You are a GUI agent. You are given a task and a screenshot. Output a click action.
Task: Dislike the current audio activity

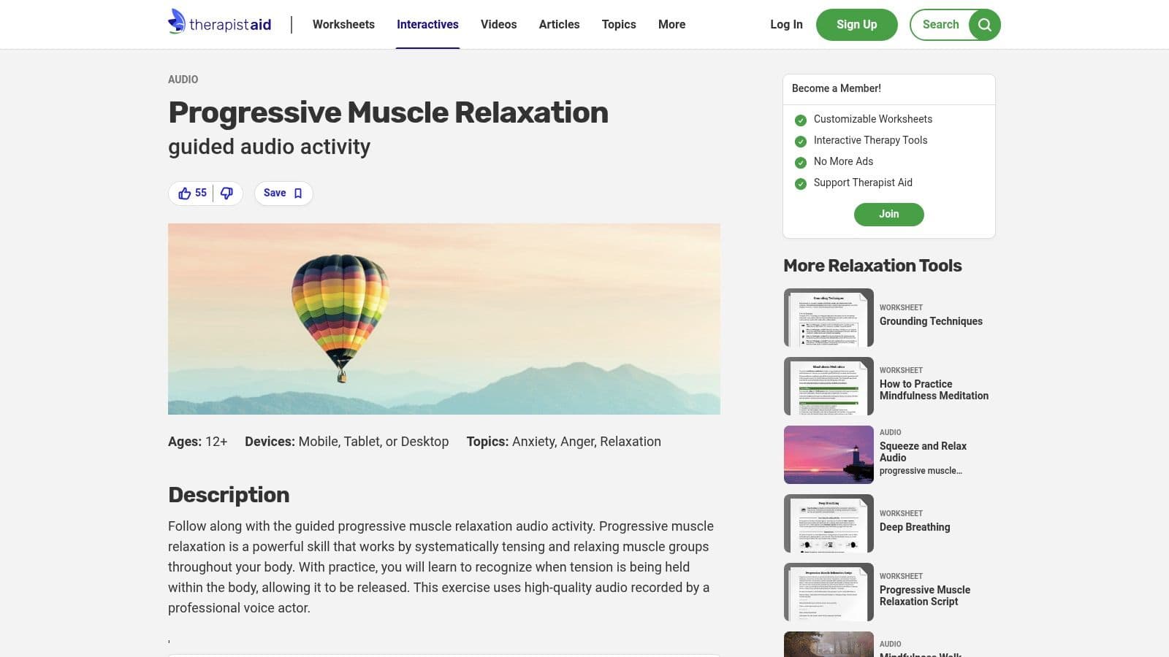[x=226, y=193]
